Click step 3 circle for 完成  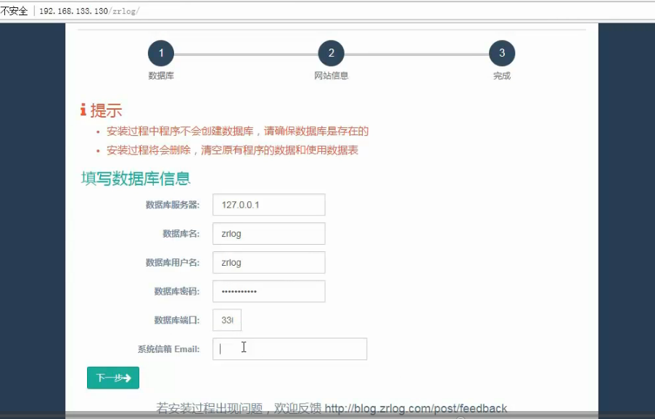(x=502, y=53)
